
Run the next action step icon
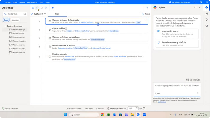[46, 8]
